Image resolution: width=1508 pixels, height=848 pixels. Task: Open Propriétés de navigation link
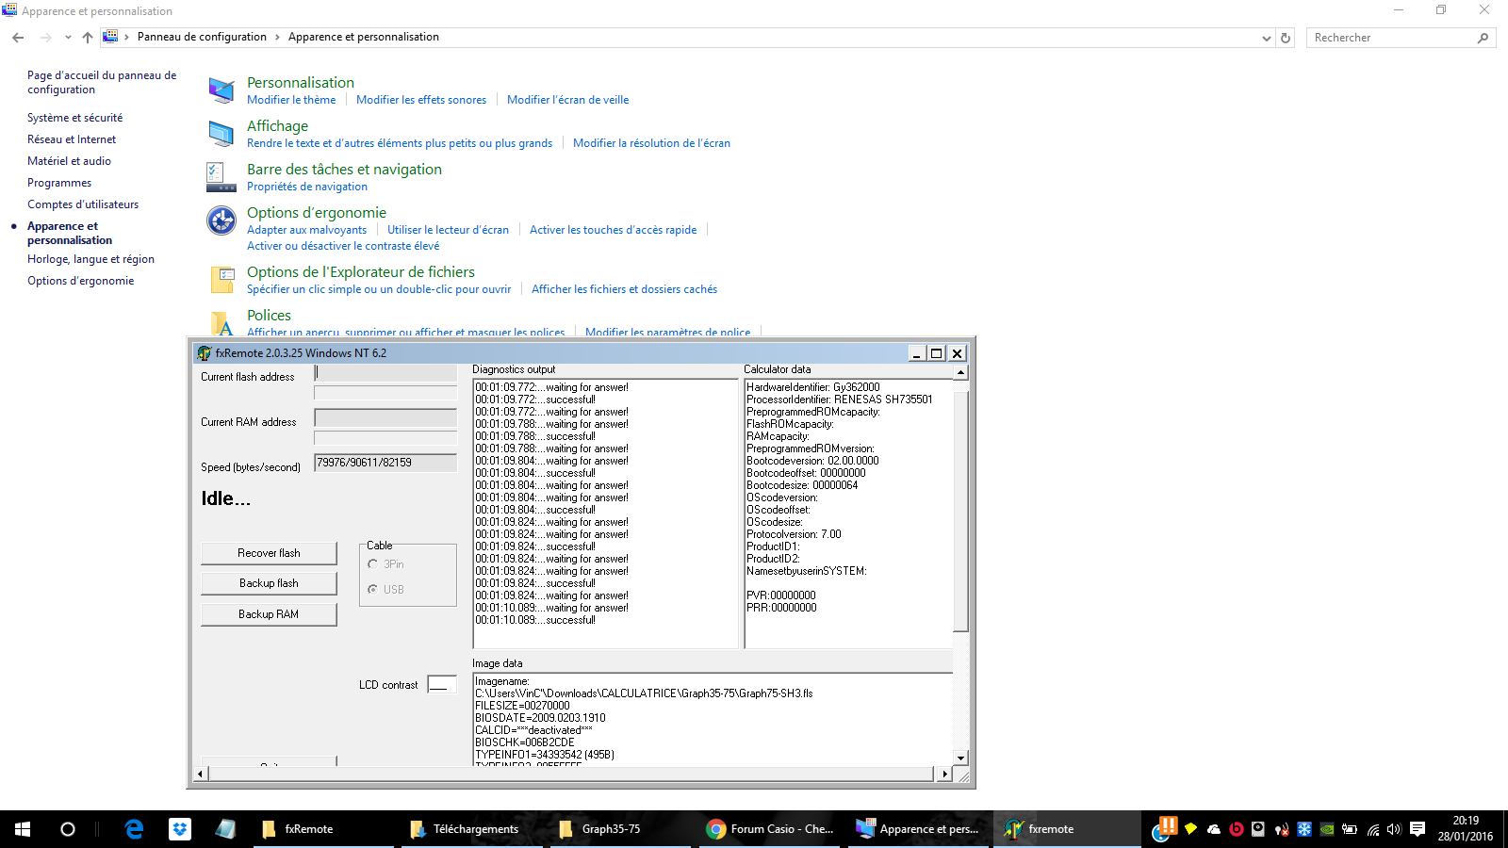[x=307, y=187]
